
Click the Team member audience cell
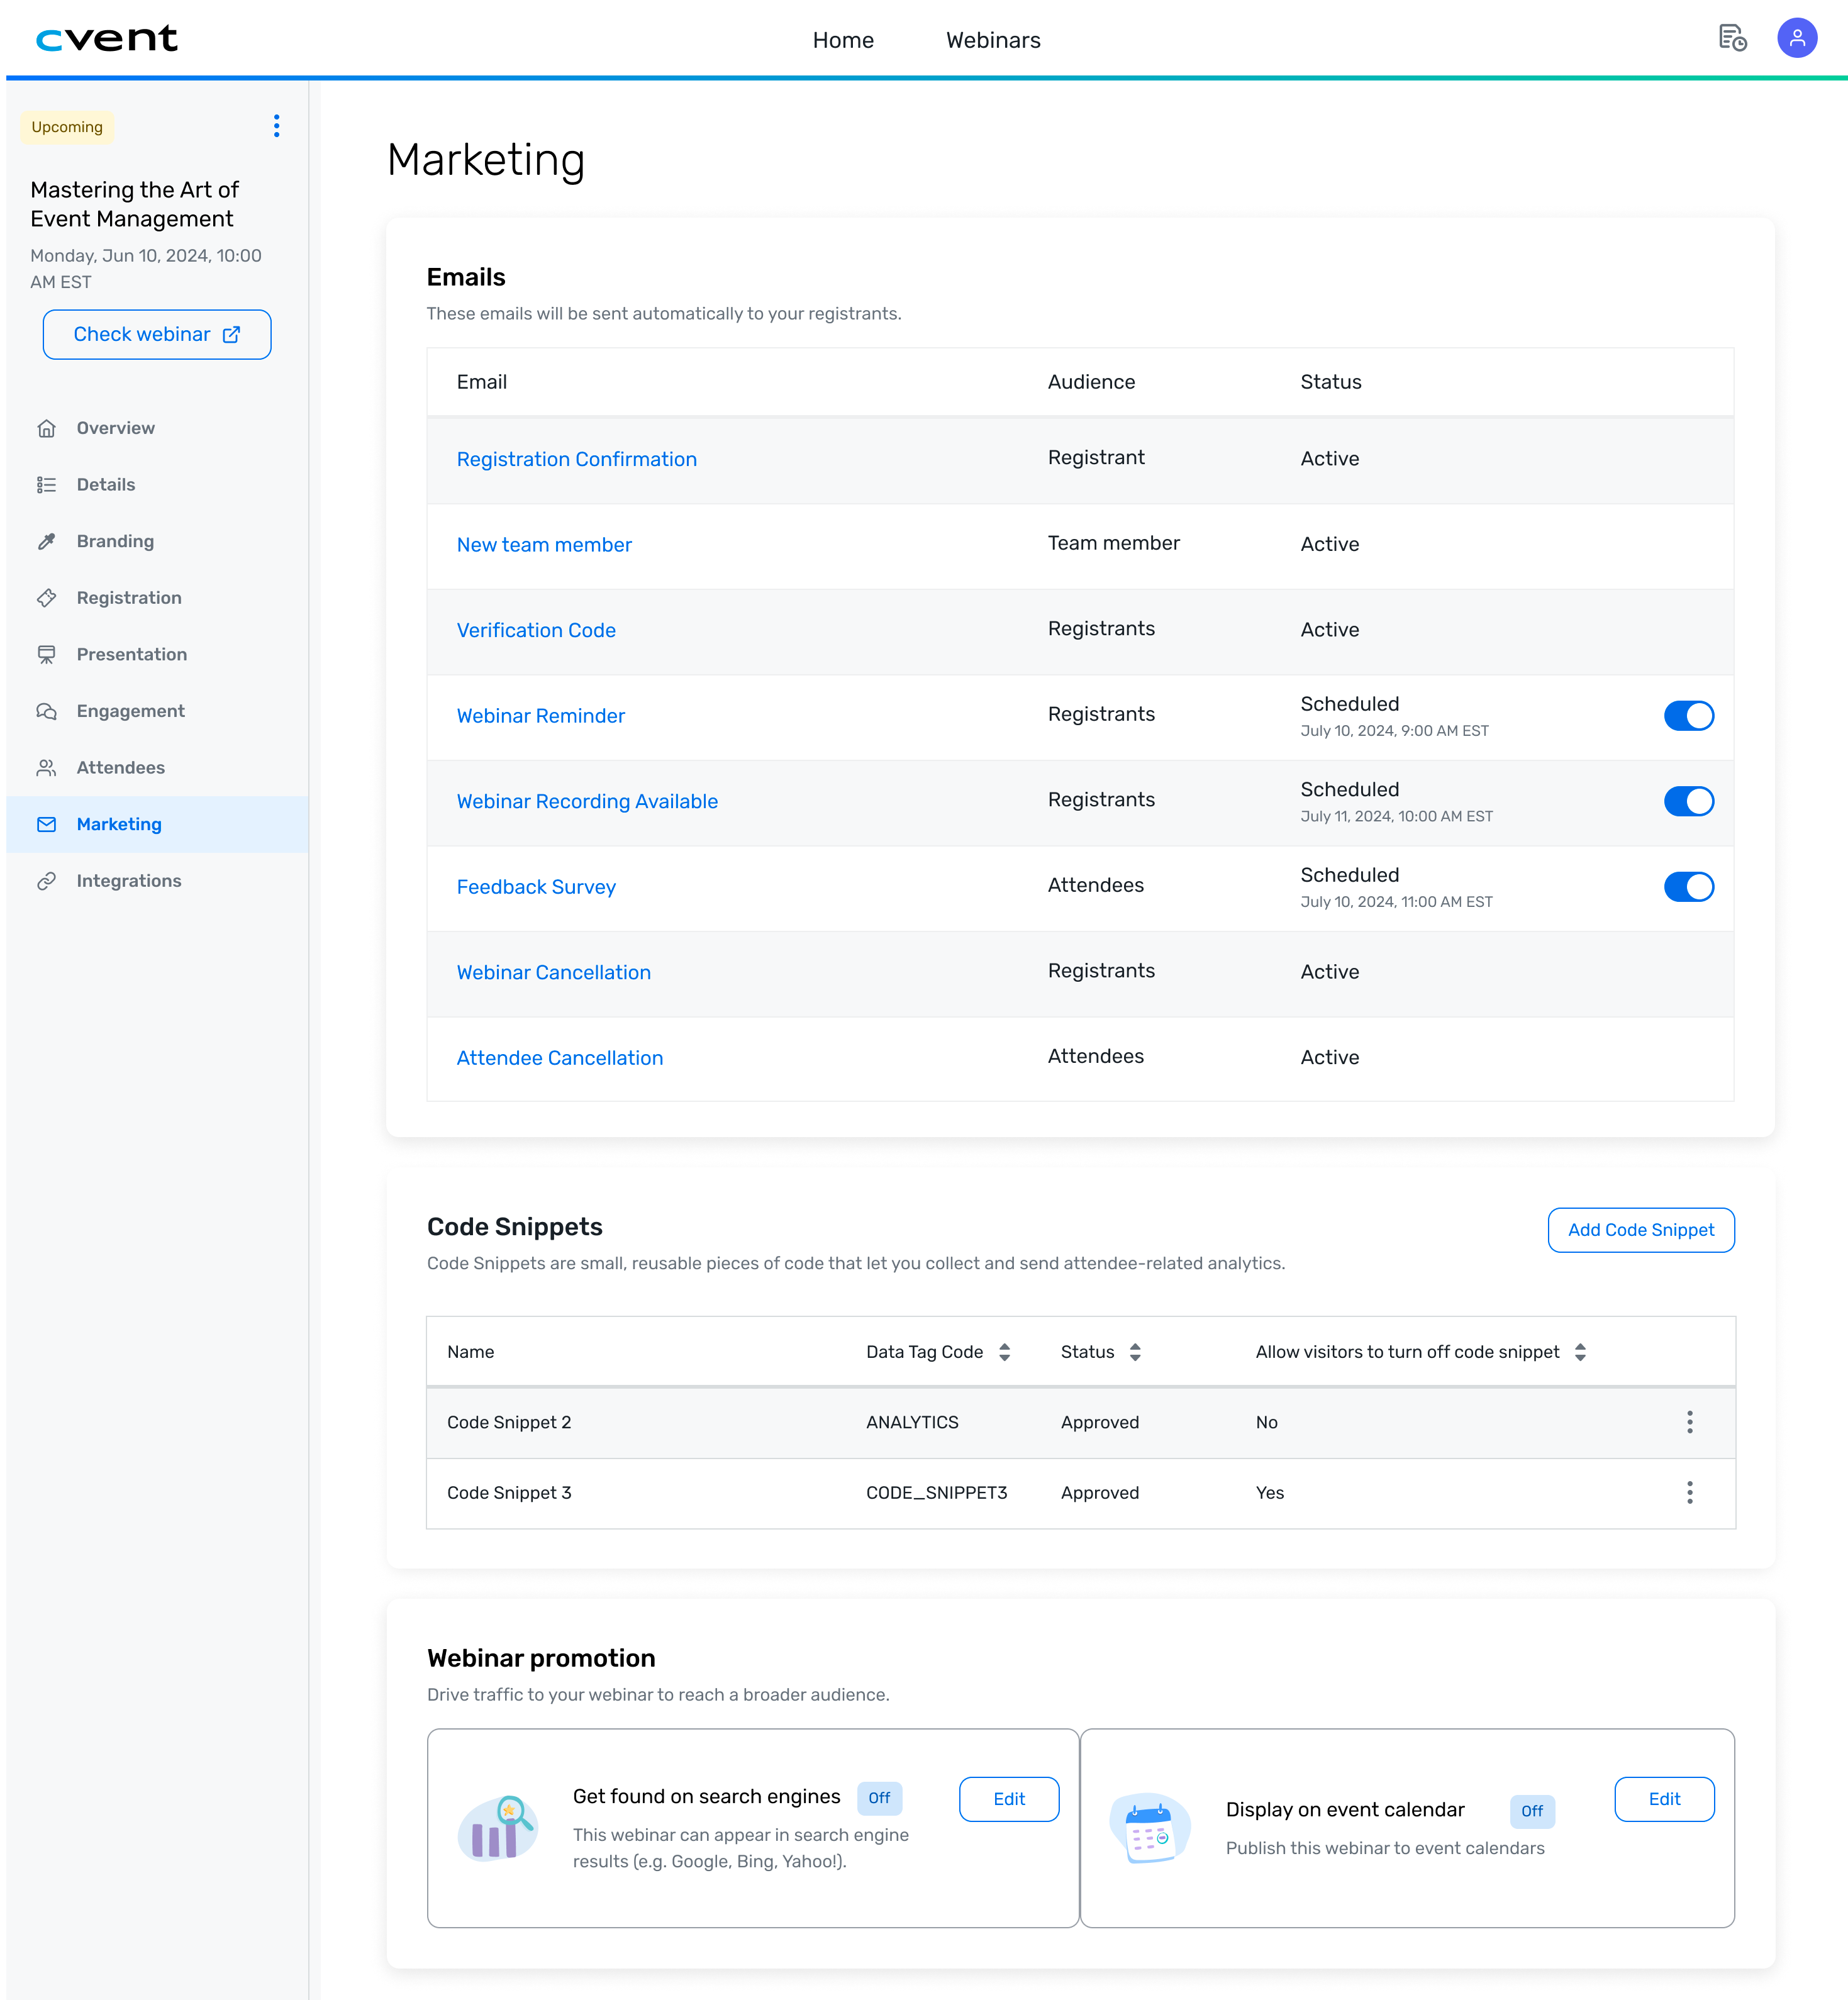pyautogui.click(x=1114, y=543)
